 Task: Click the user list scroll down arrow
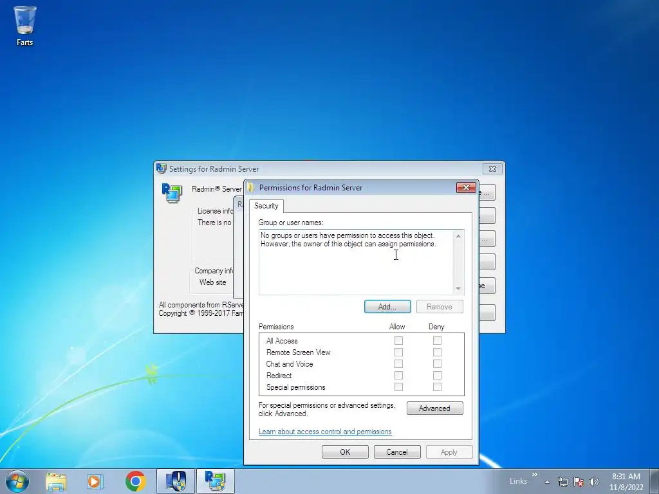[x=458, y=289]
